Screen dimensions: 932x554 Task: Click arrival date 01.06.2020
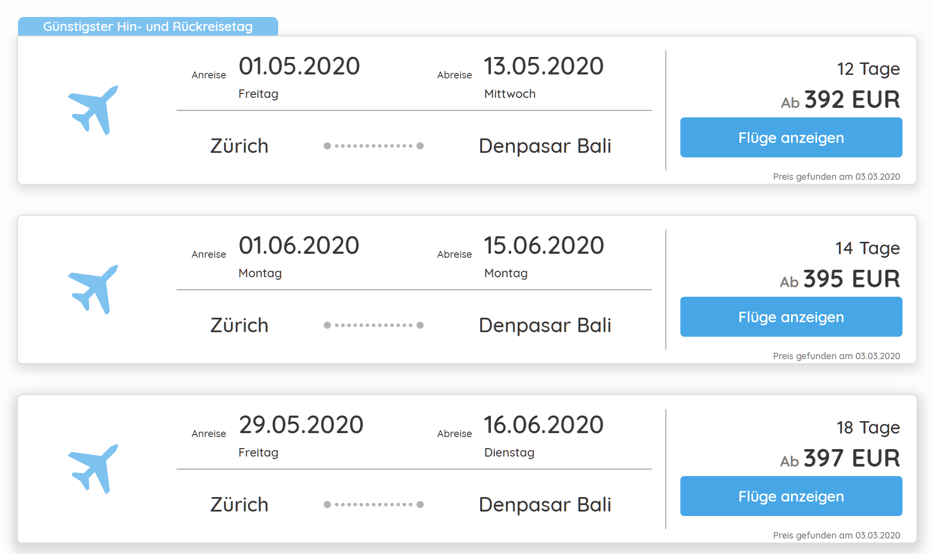pos(299,246)
